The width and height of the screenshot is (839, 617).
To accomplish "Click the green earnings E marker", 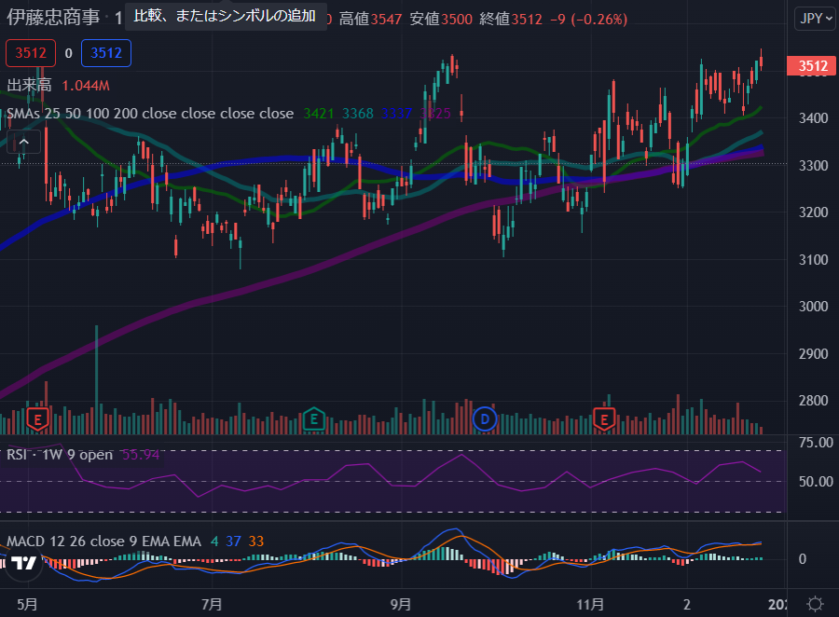I will [x=314, y=420].
